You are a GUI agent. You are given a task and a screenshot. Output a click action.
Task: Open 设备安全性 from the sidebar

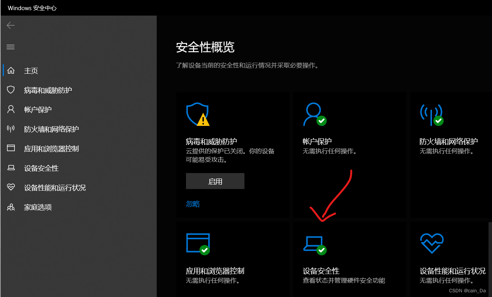[x=79, y=168]
